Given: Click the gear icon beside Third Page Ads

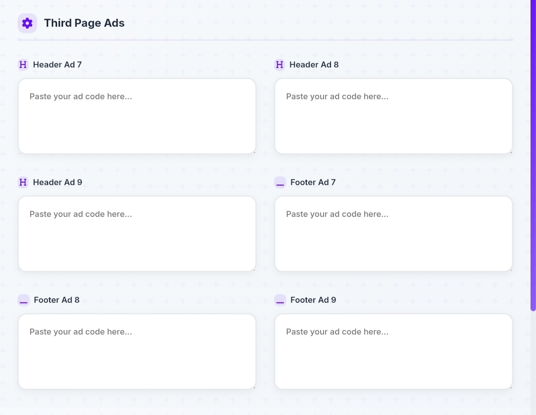Looking at the screenshot, I should [x=27, y=23].
